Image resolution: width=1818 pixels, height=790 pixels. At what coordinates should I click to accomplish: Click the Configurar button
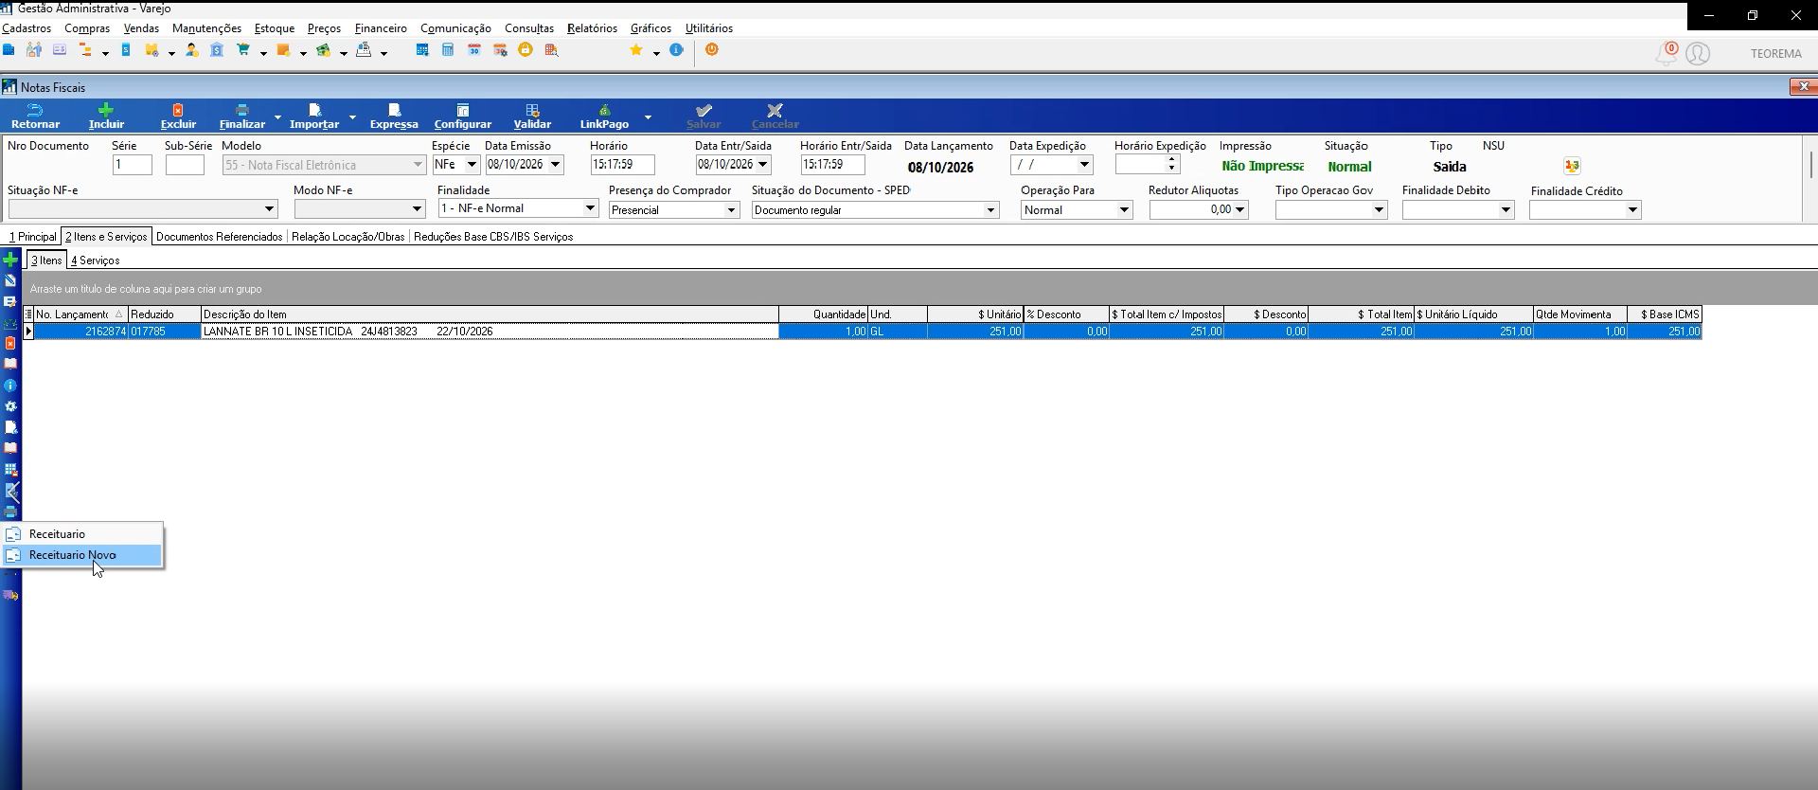[x=463, y=117]
